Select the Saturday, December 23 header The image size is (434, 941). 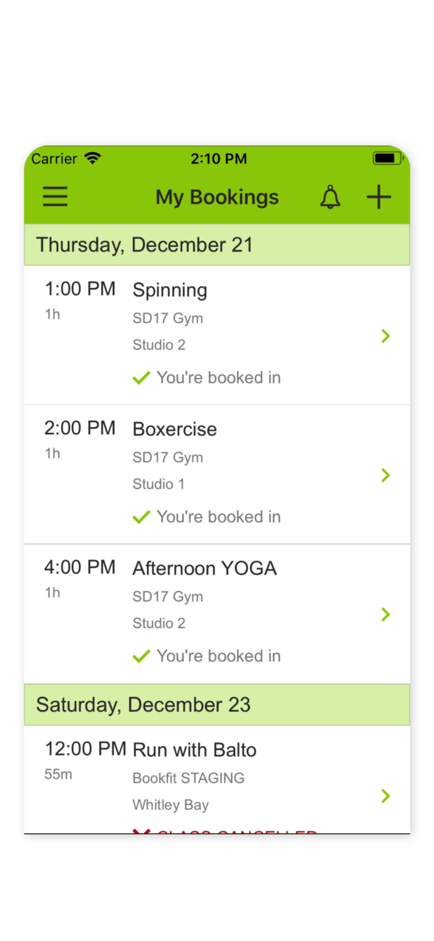(x=217, y=705)
